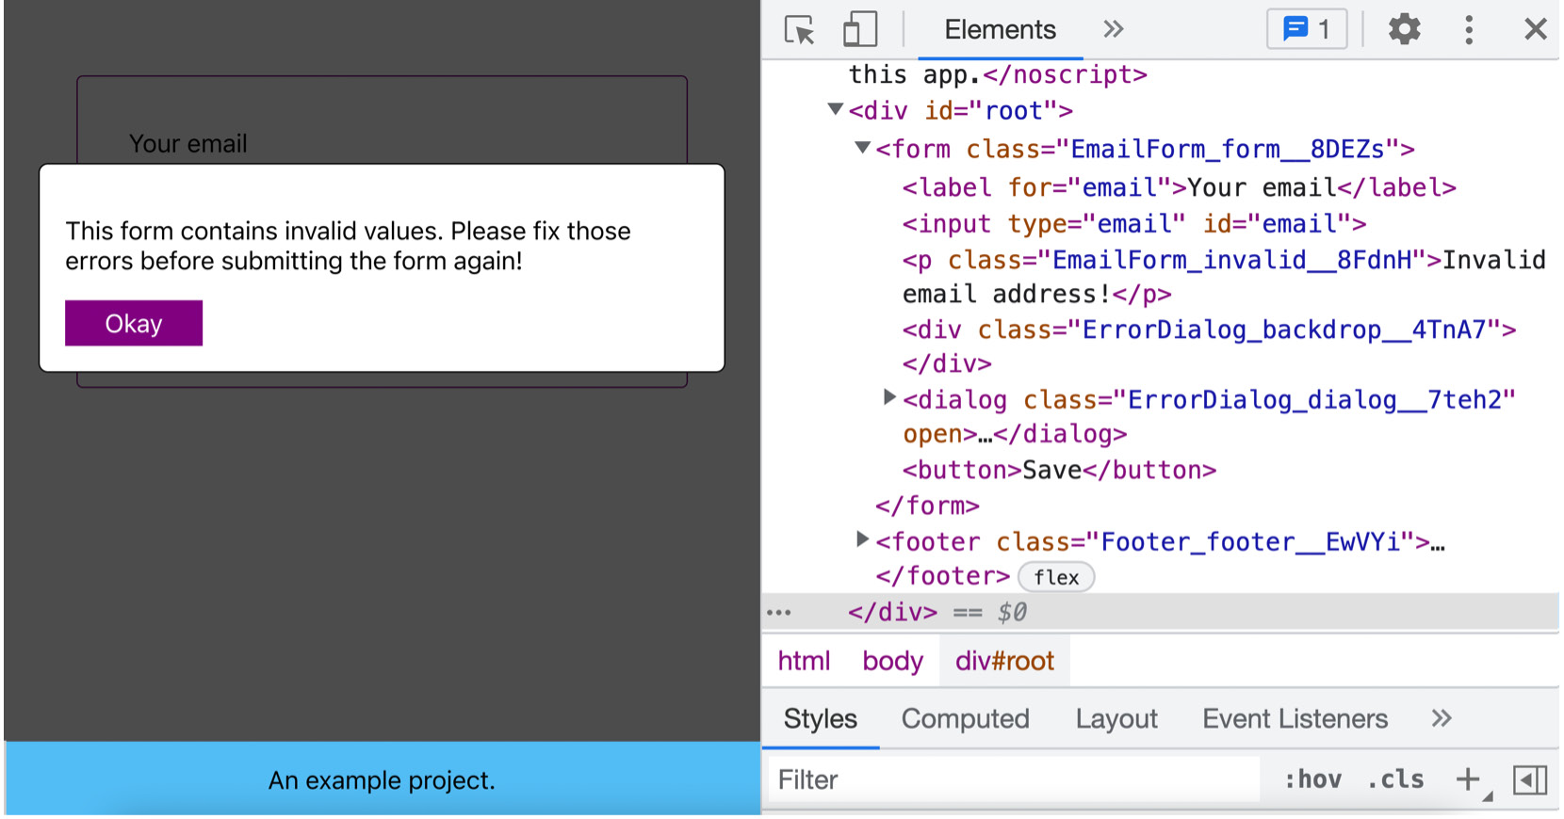The width and height of the screenshot is (1564, 819).
Task: Open DevTools settings gear
Action: [x=1404, y=30]
